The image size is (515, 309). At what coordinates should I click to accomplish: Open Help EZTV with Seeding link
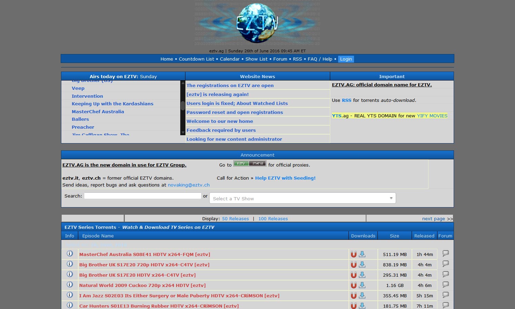[x=285, y=178]
